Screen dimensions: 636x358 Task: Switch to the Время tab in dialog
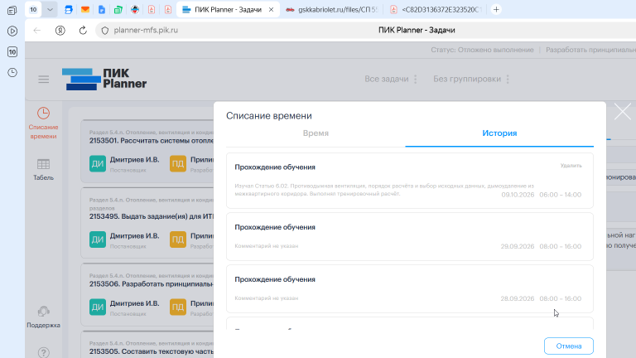316,133
